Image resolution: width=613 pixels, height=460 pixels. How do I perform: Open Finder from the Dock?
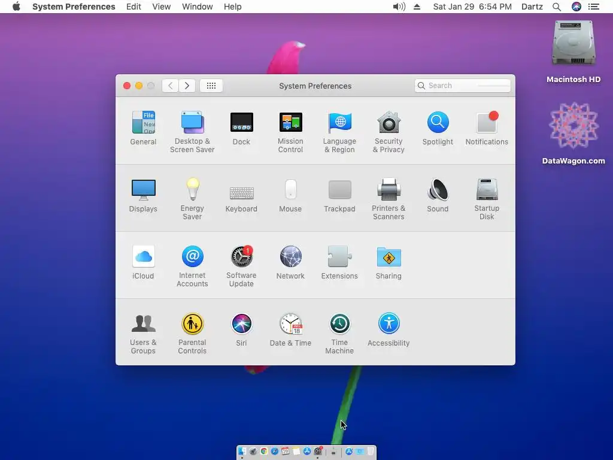tap(242, 452)
